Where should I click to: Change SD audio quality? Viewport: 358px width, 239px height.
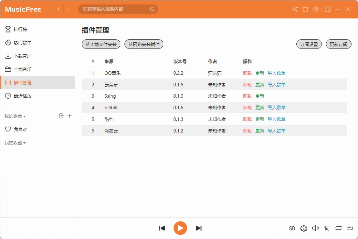click(292, 228)
